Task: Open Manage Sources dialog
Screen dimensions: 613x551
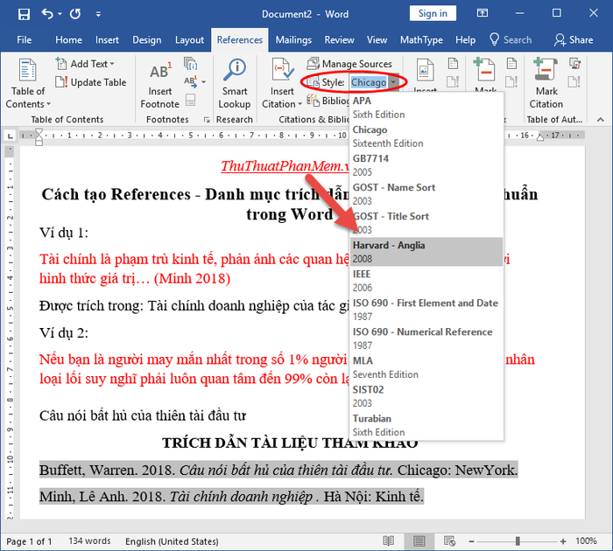Action: 349,64
